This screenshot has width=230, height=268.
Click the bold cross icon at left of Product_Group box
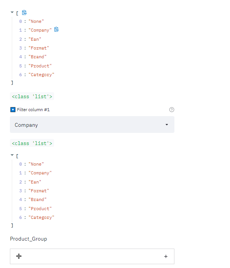[x=19, y=256]
